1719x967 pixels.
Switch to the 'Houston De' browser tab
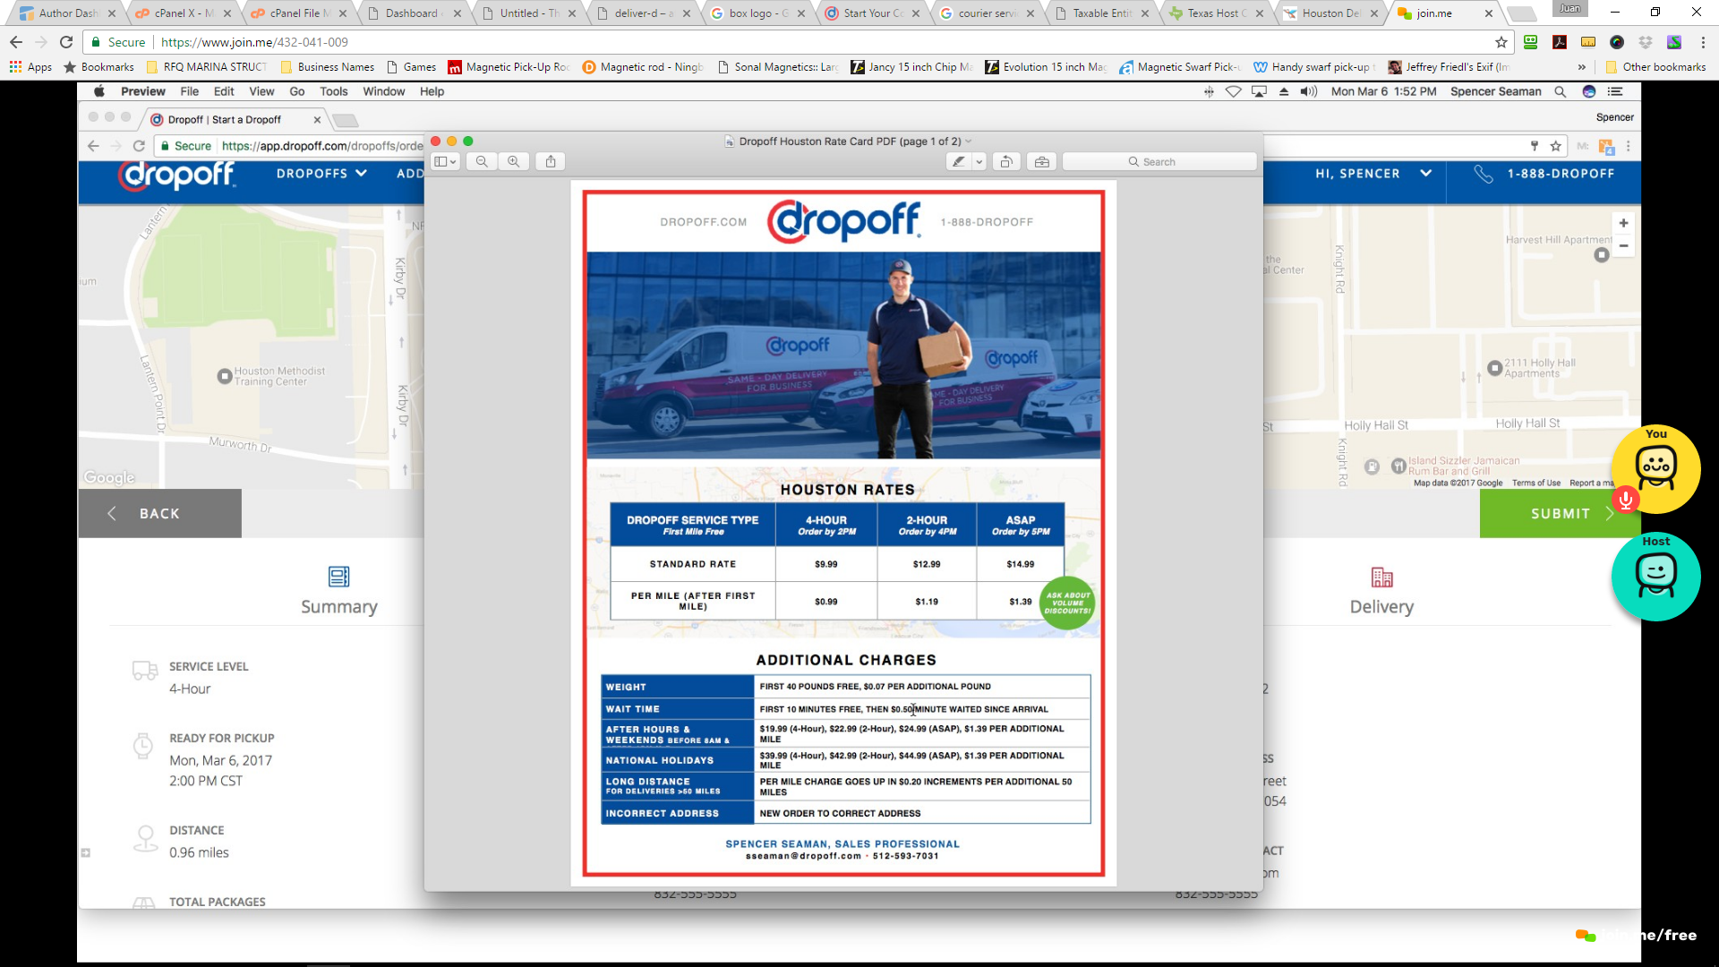point(1330,13)
